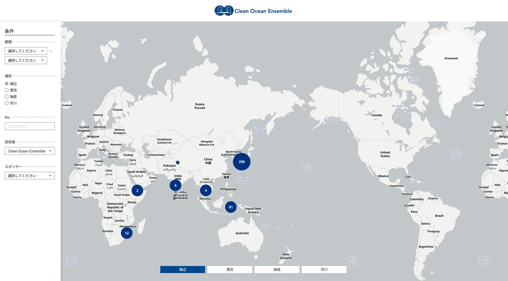Image resolution: width=508 pixels, height=281 pixels.
Task: Click the 2 cluster marker near Kenya
Action: (137, 190)
